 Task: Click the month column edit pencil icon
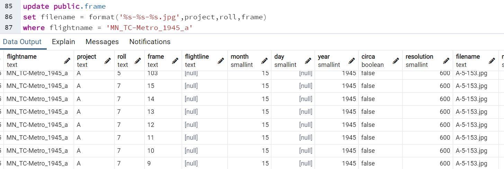tap(264, 61)
